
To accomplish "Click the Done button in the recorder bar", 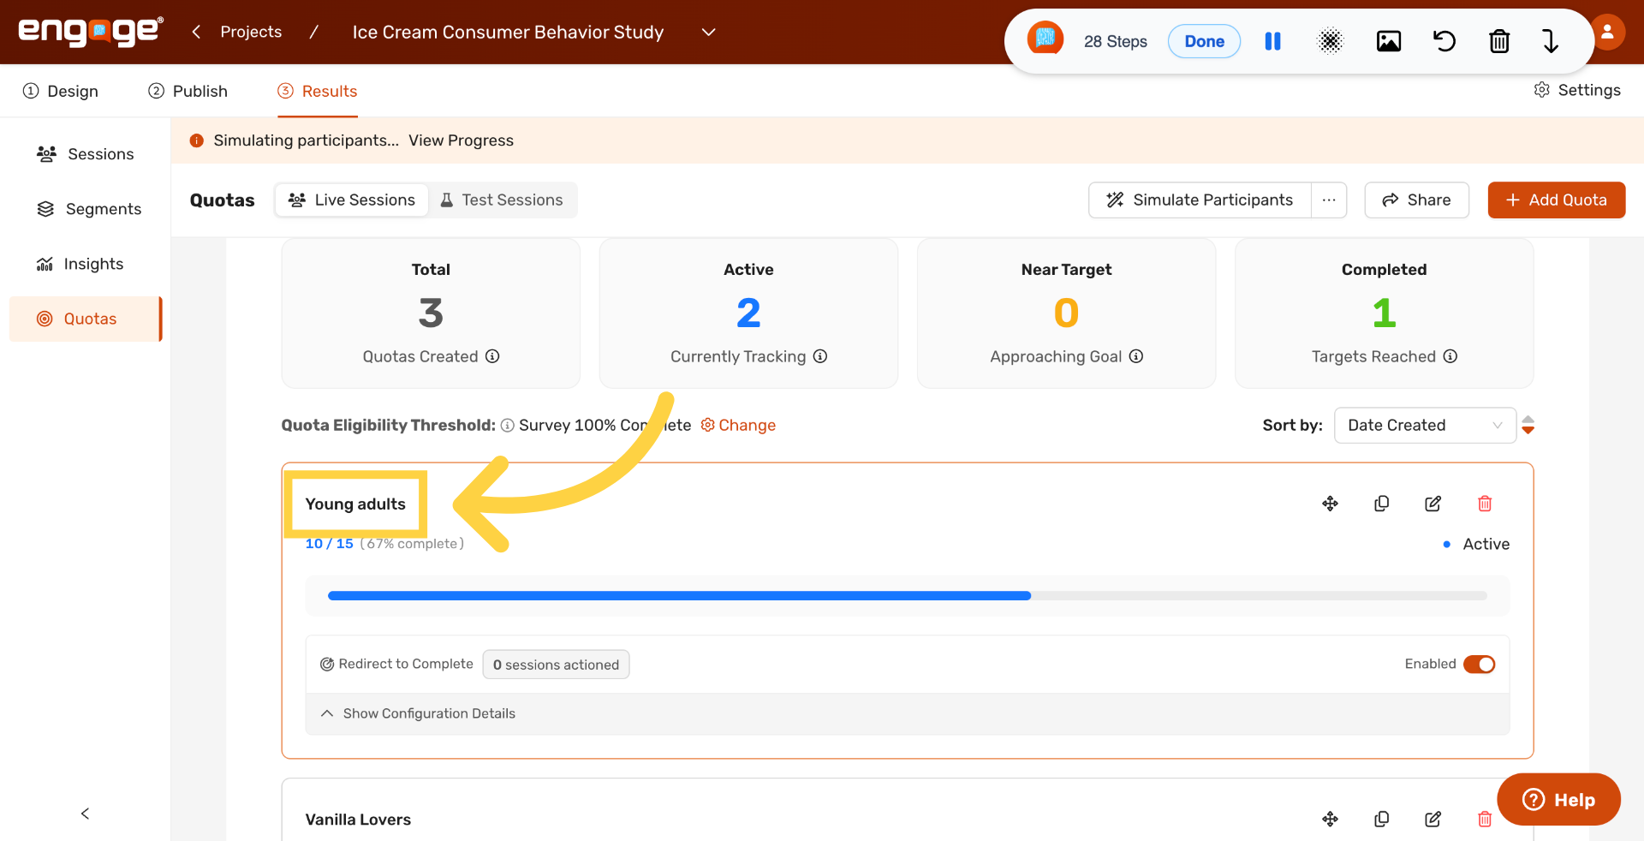I will (x=1204, y=41).
